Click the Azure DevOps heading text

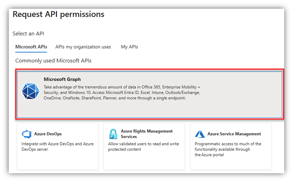coord(48,134)
